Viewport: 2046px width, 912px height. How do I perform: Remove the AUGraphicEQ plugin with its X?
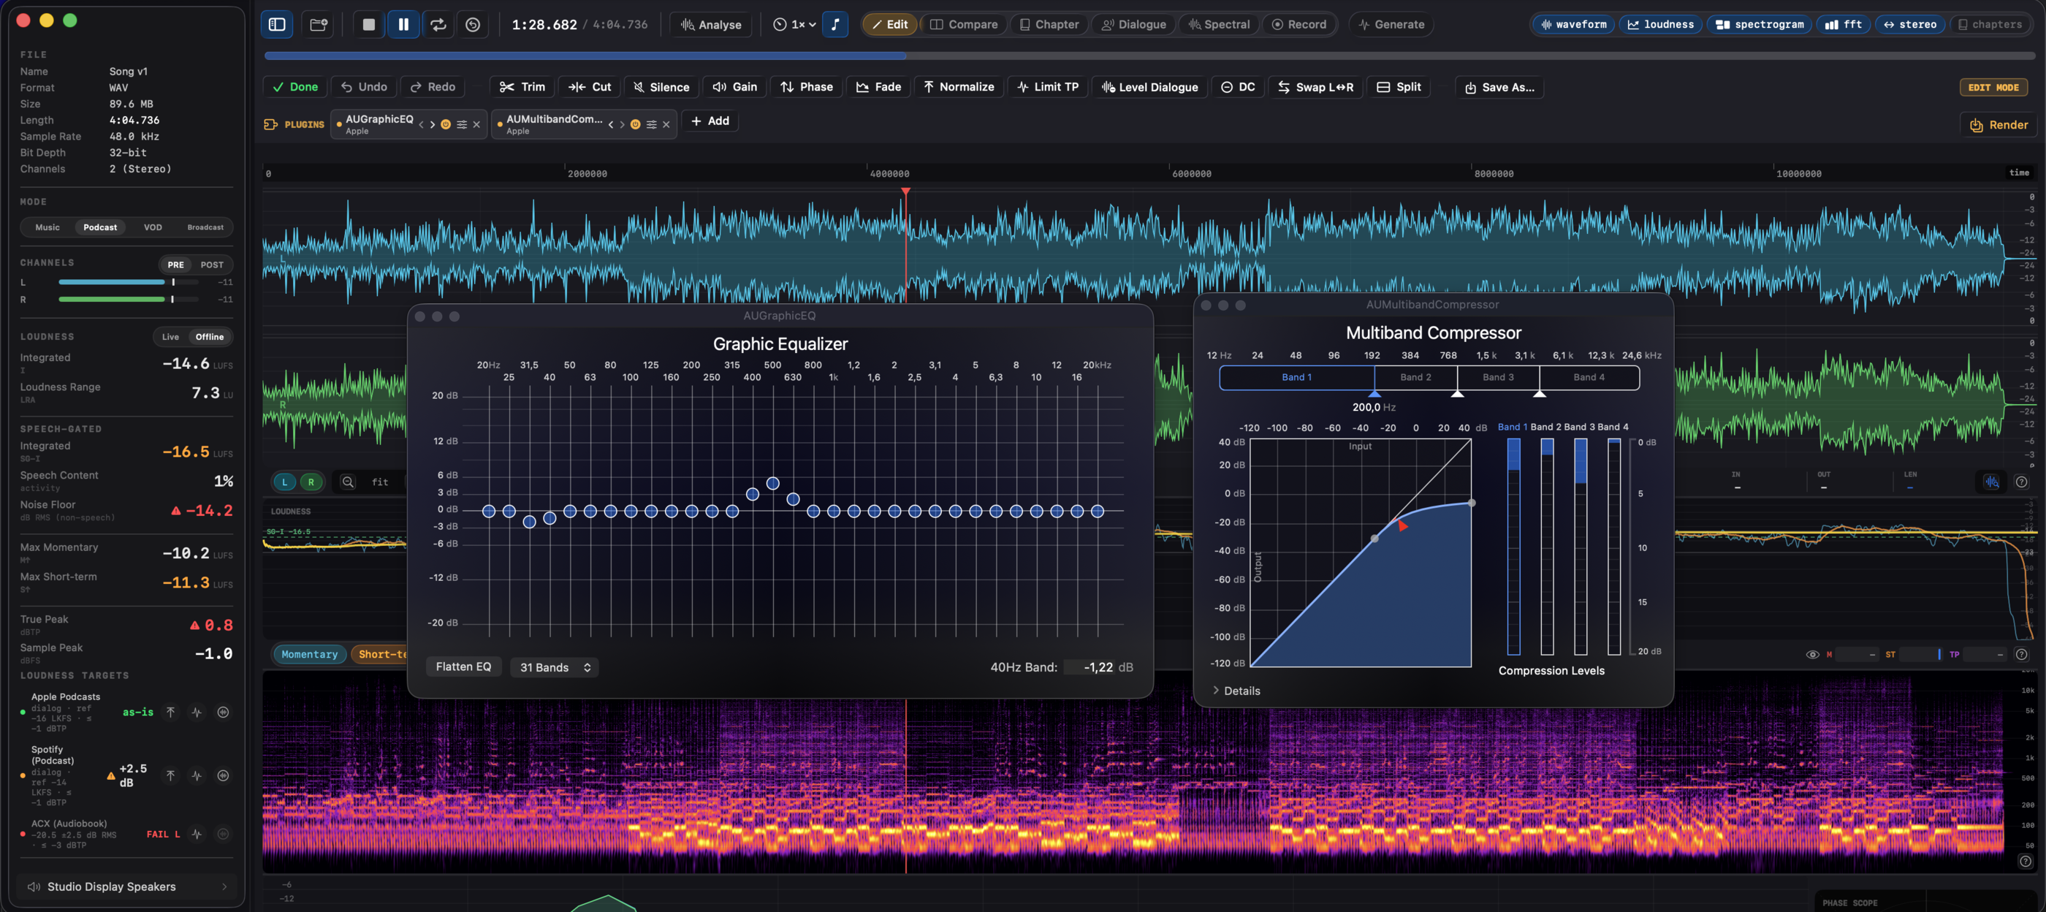click(476, 125)
